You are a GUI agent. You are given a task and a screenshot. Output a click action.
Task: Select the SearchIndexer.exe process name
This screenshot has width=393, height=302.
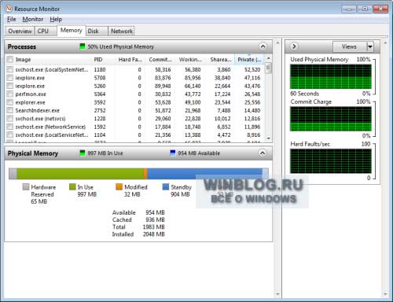(x=38, y=110)
